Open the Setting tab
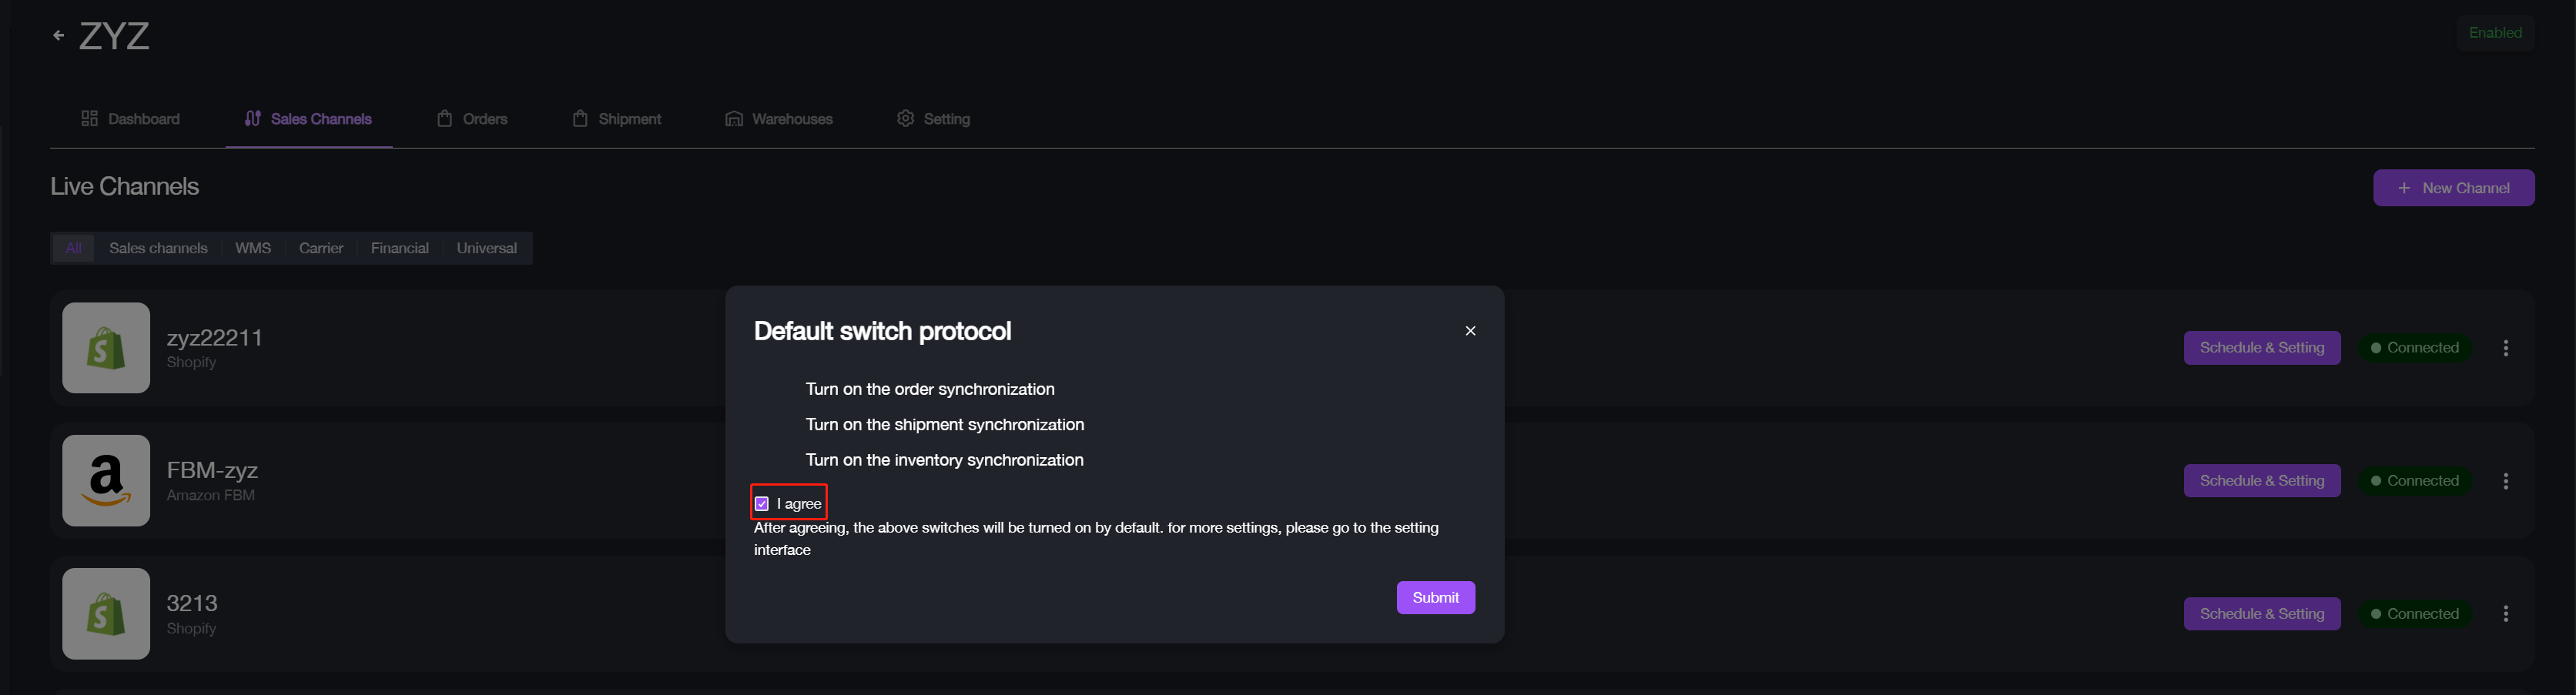2576x695 pixels. 933,119
